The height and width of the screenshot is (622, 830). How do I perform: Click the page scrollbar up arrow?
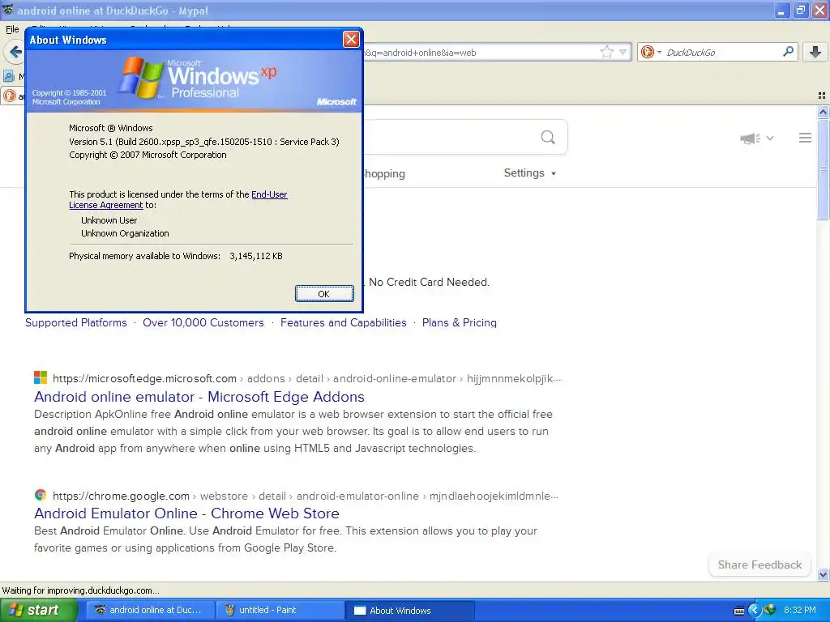[x=824, y=112]
